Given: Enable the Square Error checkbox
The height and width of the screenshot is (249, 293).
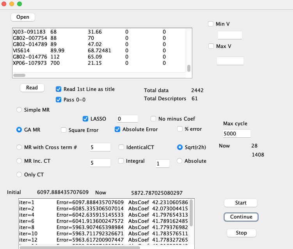Looking at the screenshot, I should [64, 130].
